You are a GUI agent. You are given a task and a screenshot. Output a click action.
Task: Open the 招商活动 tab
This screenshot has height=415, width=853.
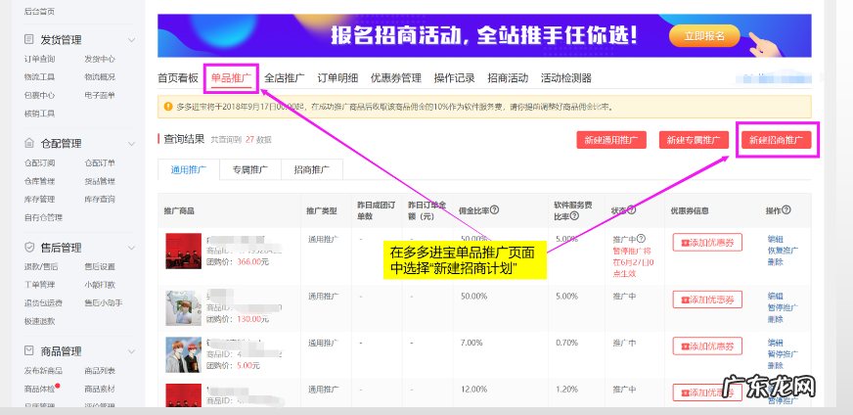[508, 78]
